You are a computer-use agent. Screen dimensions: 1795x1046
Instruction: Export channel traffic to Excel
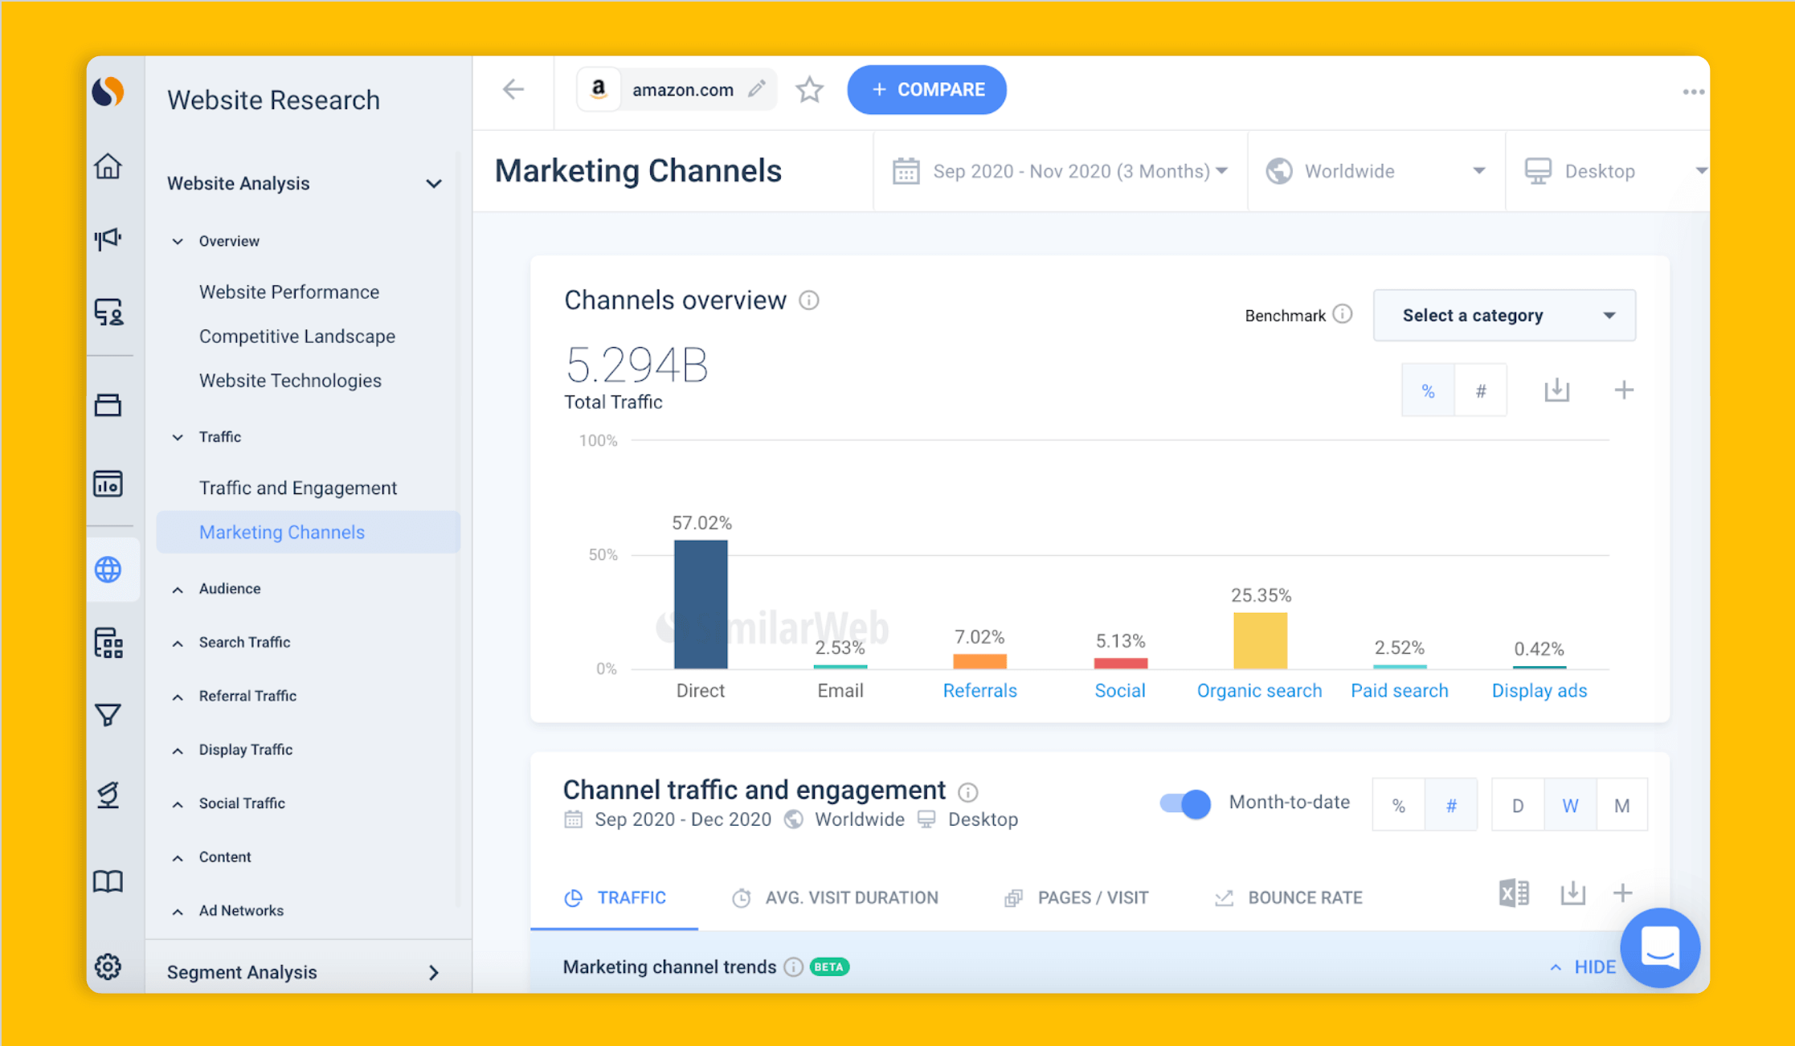[x=1514, y=893]
